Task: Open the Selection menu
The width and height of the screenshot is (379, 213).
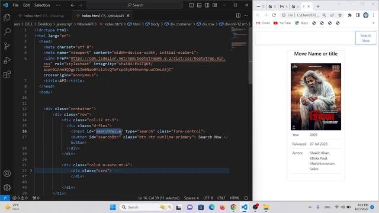Action: (42, 5)
